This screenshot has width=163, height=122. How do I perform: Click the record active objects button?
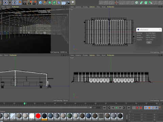[x=134, y=108]
